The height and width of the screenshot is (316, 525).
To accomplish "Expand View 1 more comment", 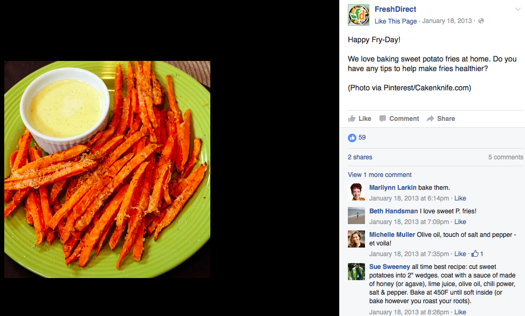I will 379,174.
